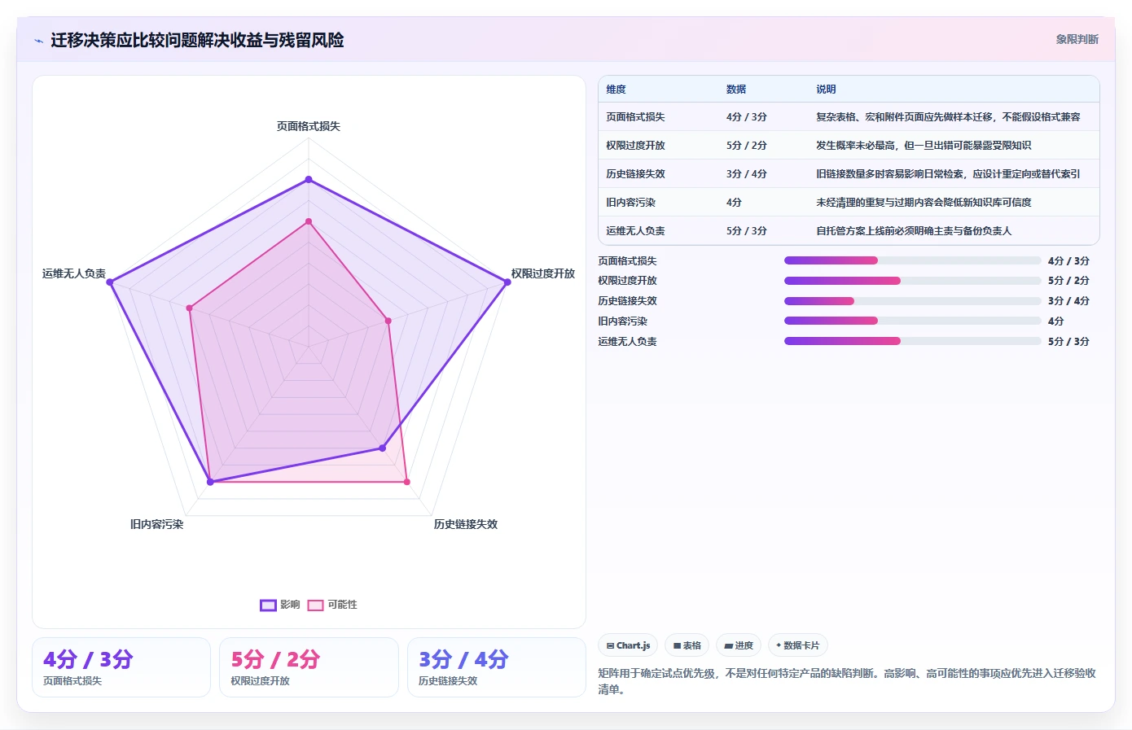Viewport: 1132px width, 730px height.
Task: Click the purple 影响 point on the 运维无人负责 axis
Action: coord(110,282)
